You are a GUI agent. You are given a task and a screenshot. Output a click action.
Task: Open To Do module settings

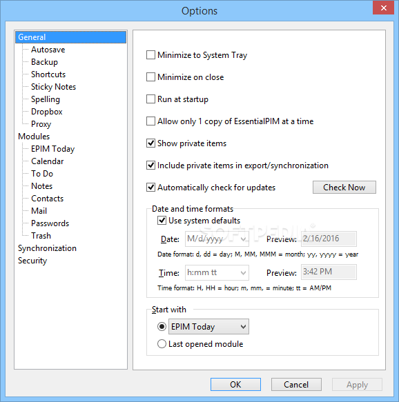point(42,174)
